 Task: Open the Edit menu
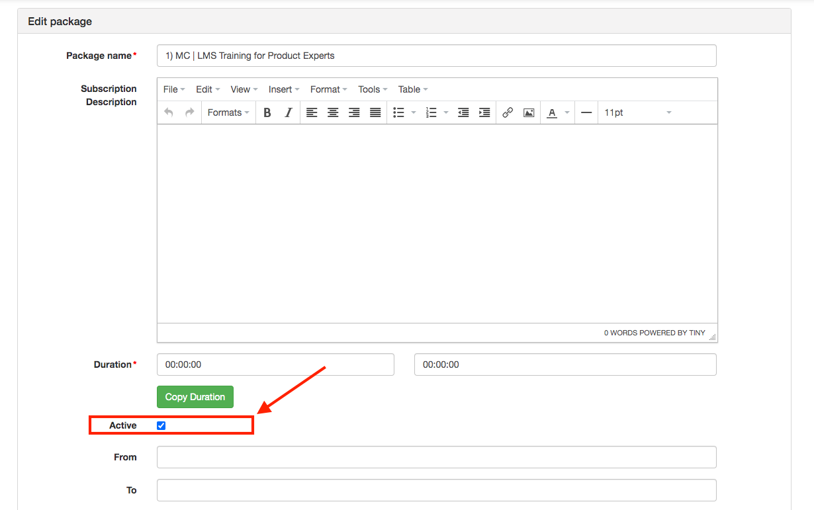click(x=208, y=89)
